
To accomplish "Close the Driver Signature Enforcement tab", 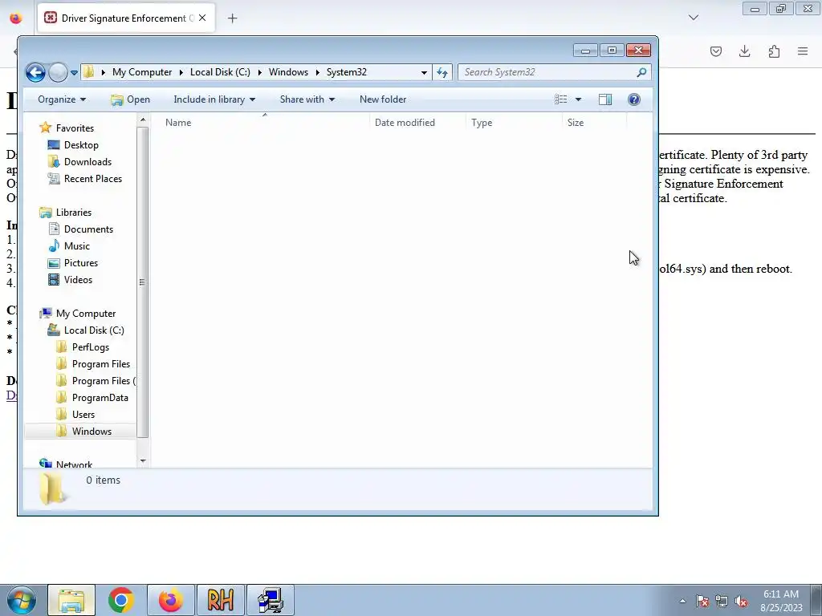I will tap(202, 18).
